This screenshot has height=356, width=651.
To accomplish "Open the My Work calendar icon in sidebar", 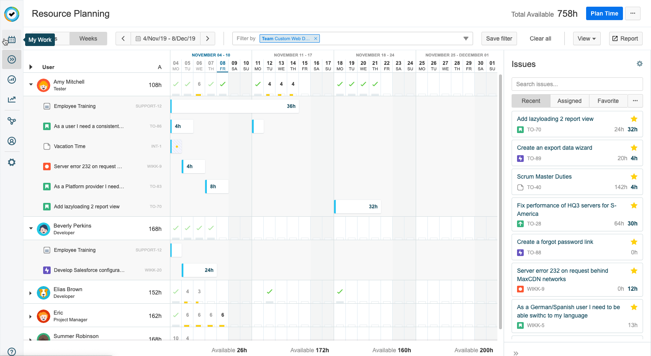I will pos(11,39).
